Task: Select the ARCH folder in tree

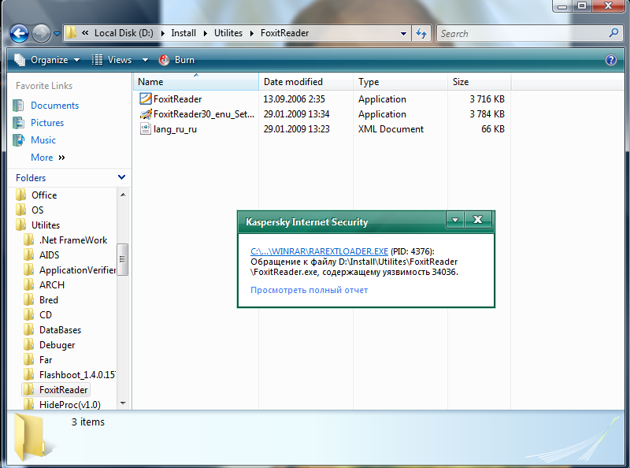Action: coord(52,285)
